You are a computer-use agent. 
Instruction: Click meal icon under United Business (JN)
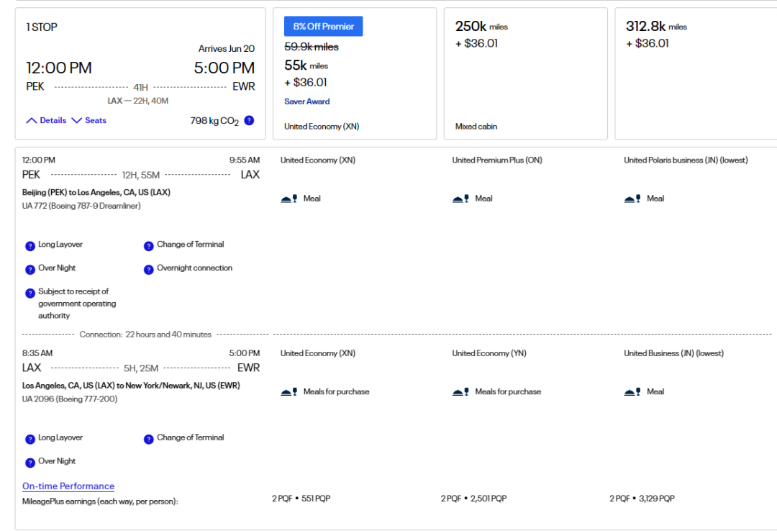pyautogui.click(x=632, y=391)
